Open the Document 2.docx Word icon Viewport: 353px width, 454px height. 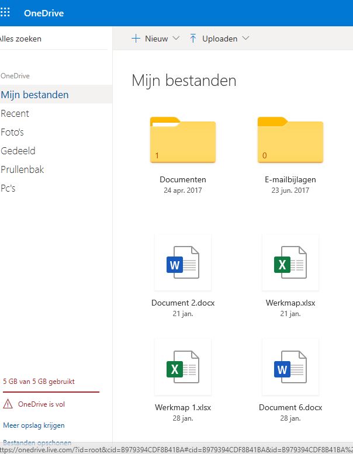183,262
